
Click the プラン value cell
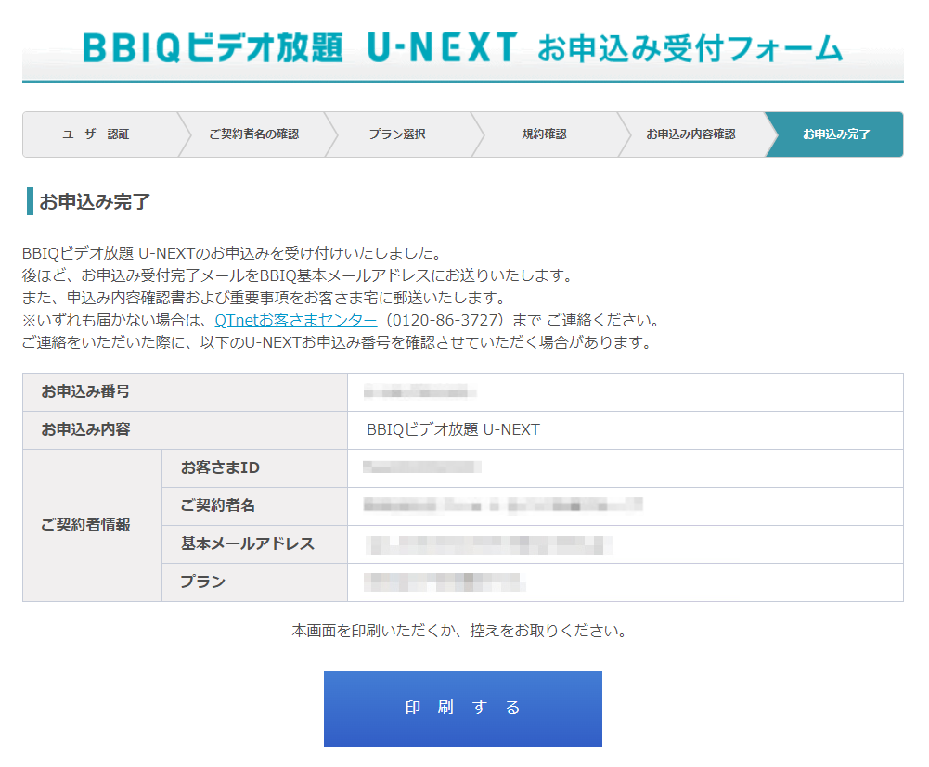445,582
